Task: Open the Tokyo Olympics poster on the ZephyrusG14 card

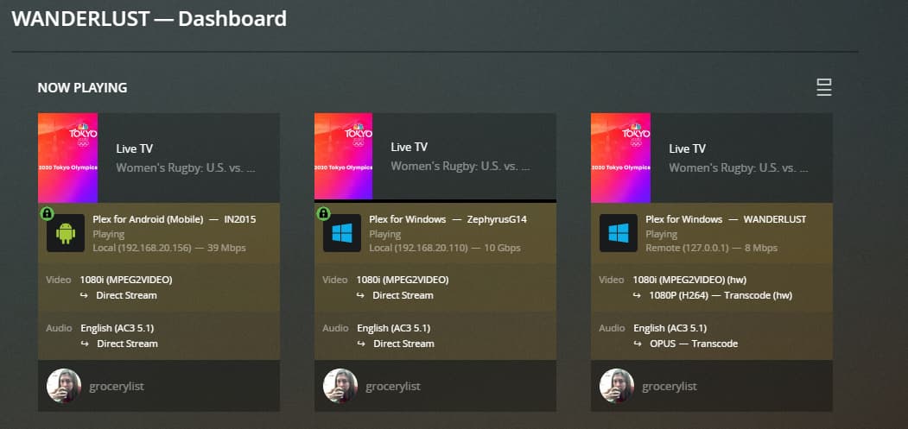Action: point(343,156)
